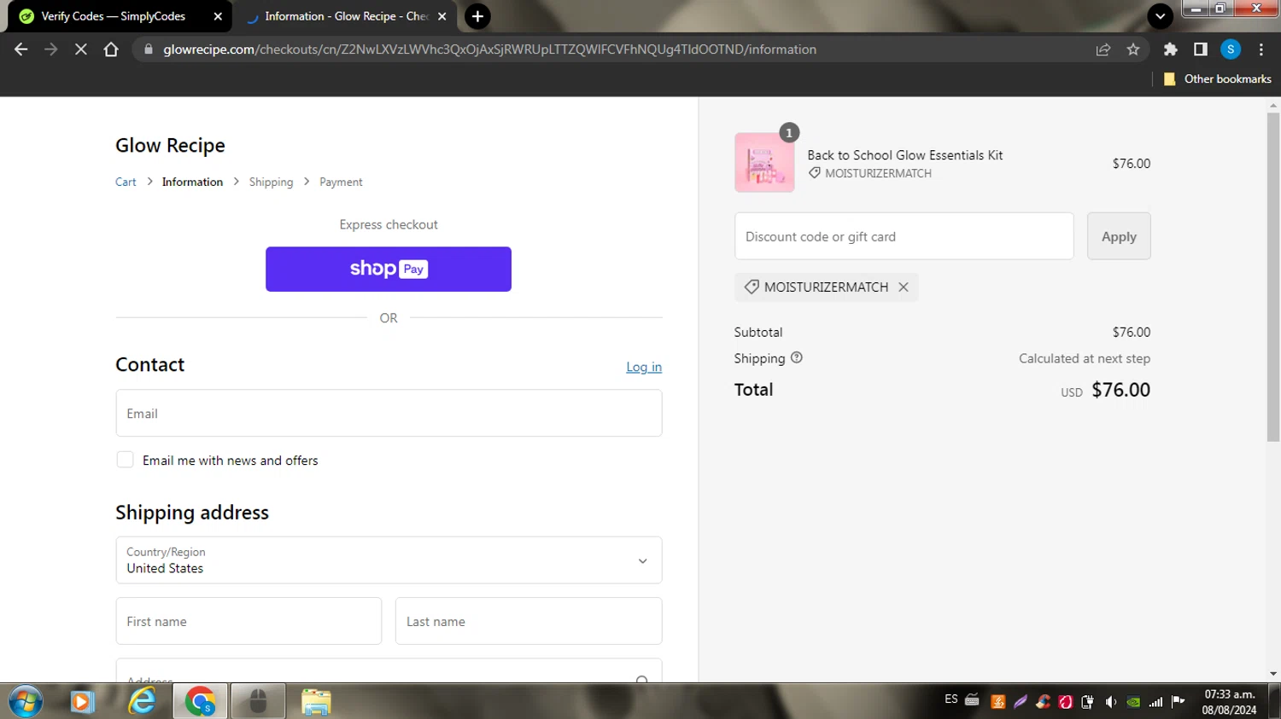The height and width of the screenshot is (719, 1281).
Task: Share this page using the share icon
Action: (1103, 49)
